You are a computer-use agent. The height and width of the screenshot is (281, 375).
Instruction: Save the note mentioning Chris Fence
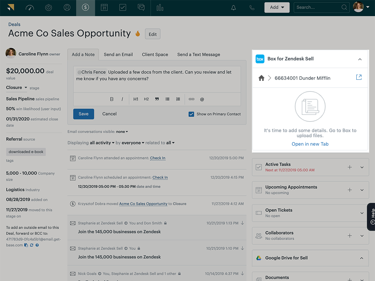[x=83, y=114]
